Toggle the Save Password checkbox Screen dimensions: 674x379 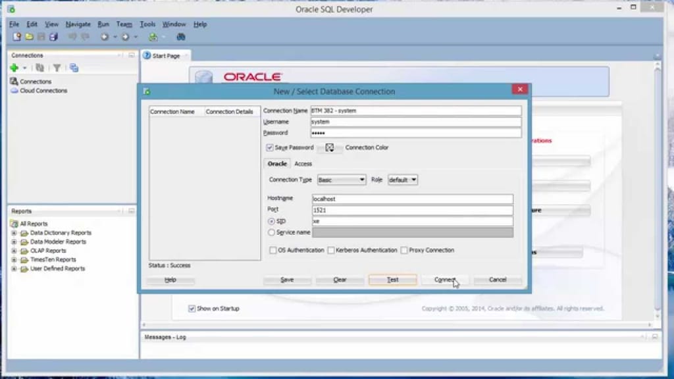pos(269,147)
